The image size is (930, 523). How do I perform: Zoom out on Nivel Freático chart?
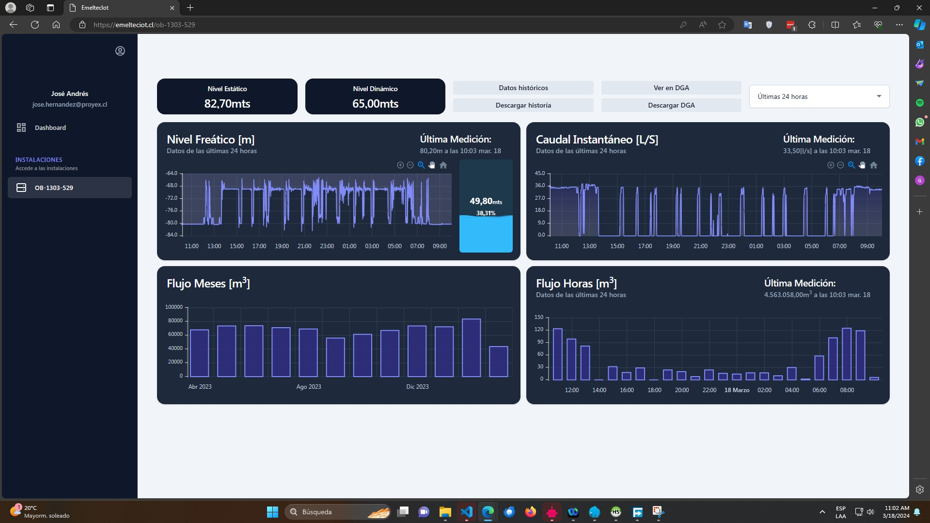pyautogui.click(x=410, y=165)
